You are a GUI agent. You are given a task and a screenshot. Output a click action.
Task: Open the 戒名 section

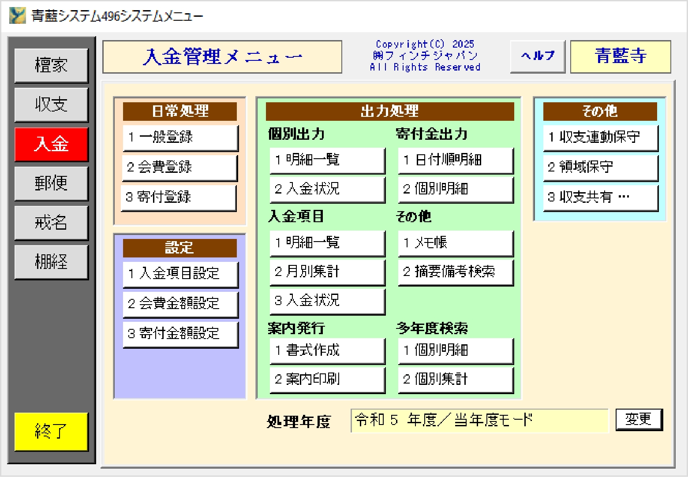[51, 222]
